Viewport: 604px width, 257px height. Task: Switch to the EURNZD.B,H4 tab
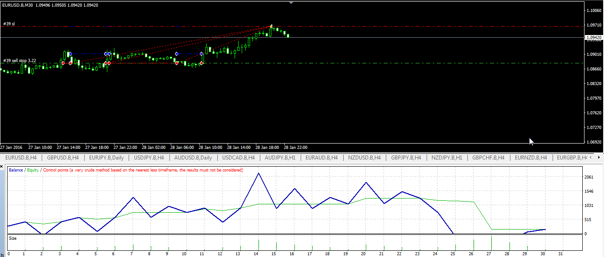pyautogui.click(x=531, y=158)
